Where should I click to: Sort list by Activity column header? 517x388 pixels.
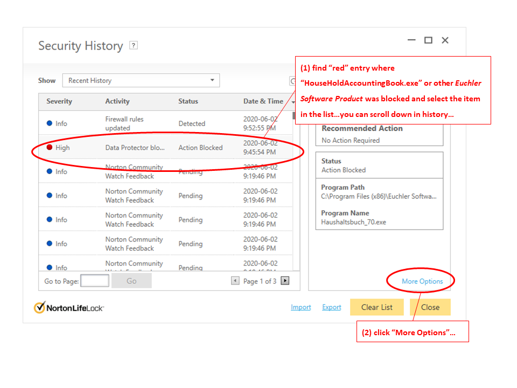click(x=117, y=101)
